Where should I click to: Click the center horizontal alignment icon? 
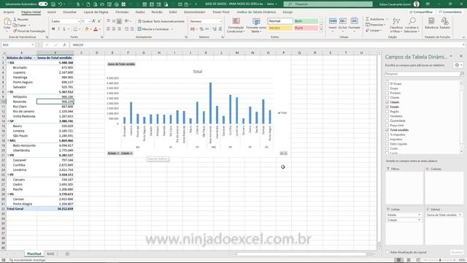[x=114, y=29]
